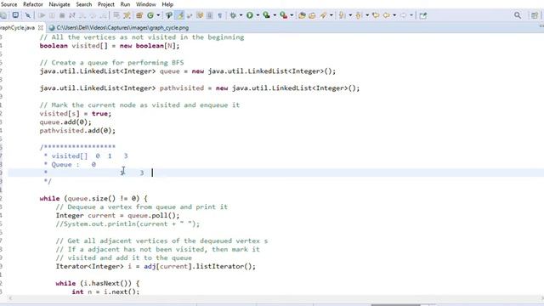
Task: Toggle Use Step Filters
Action: point(127,15)
